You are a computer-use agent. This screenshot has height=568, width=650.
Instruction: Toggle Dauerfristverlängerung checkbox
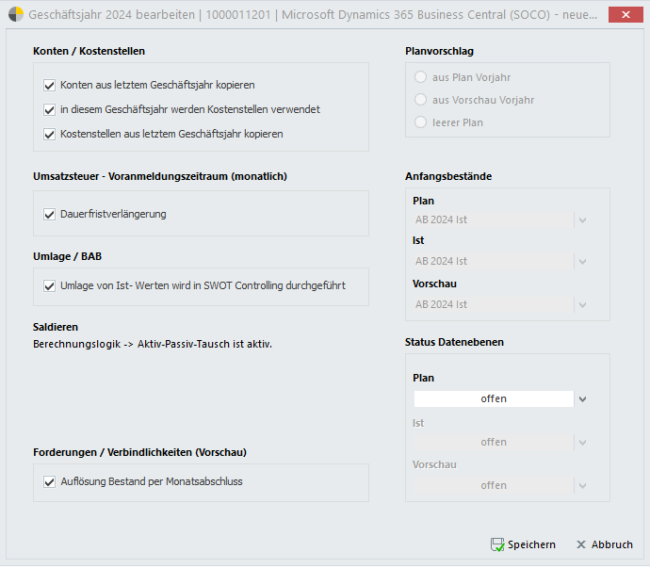coord(50,214)
